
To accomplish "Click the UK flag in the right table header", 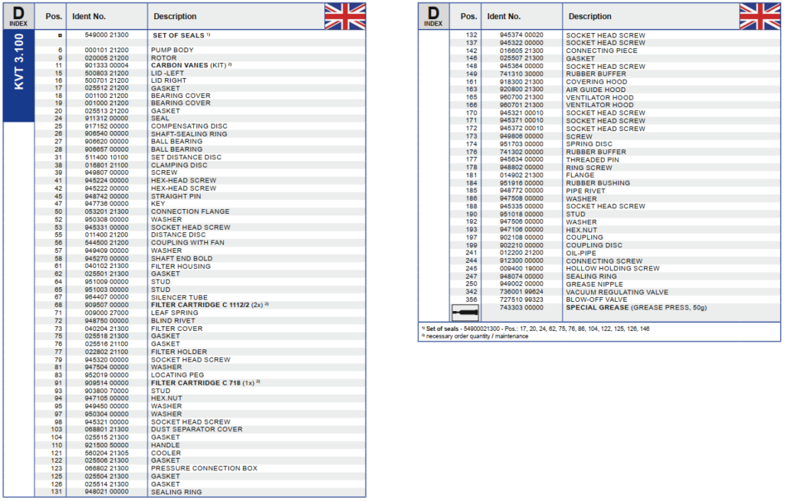I will click(759, 16).
